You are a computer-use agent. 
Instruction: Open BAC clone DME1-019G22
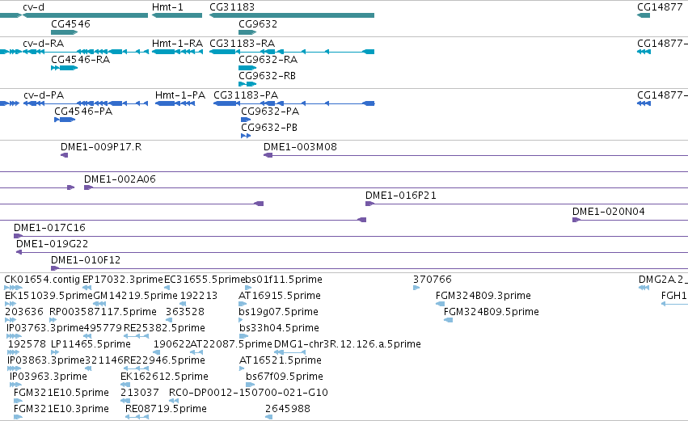352,253
